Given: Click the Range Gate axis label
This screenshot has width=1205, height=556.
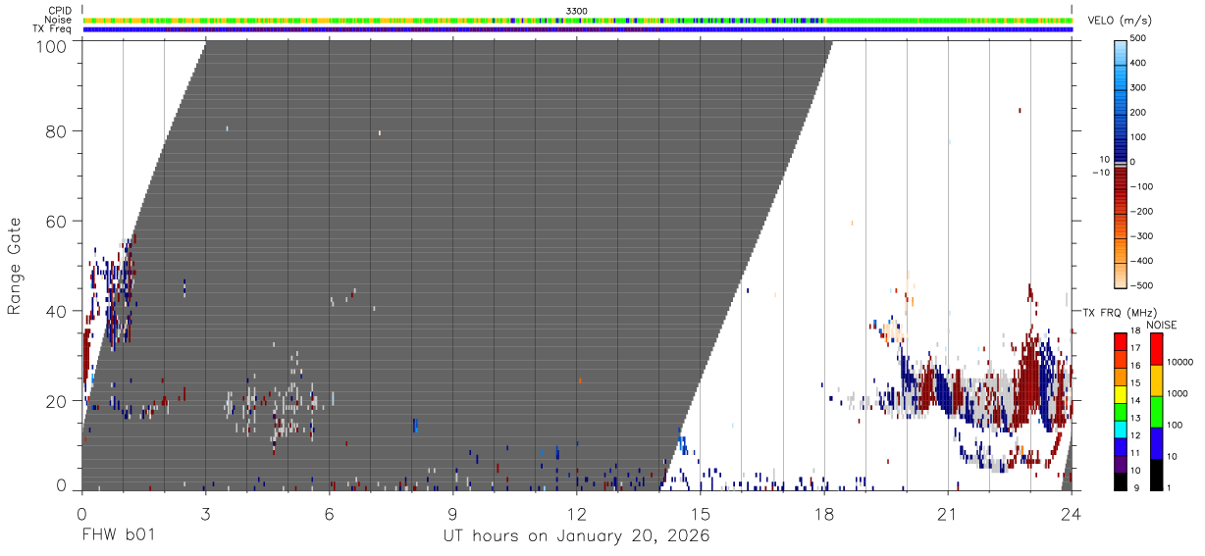Looking at the screenshot, I should pos(15,265).
